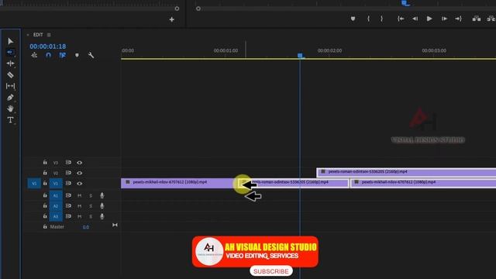Open the EDIT sequence panel menu
This screenshot has height=279, width=496.
tap(49, 35)
